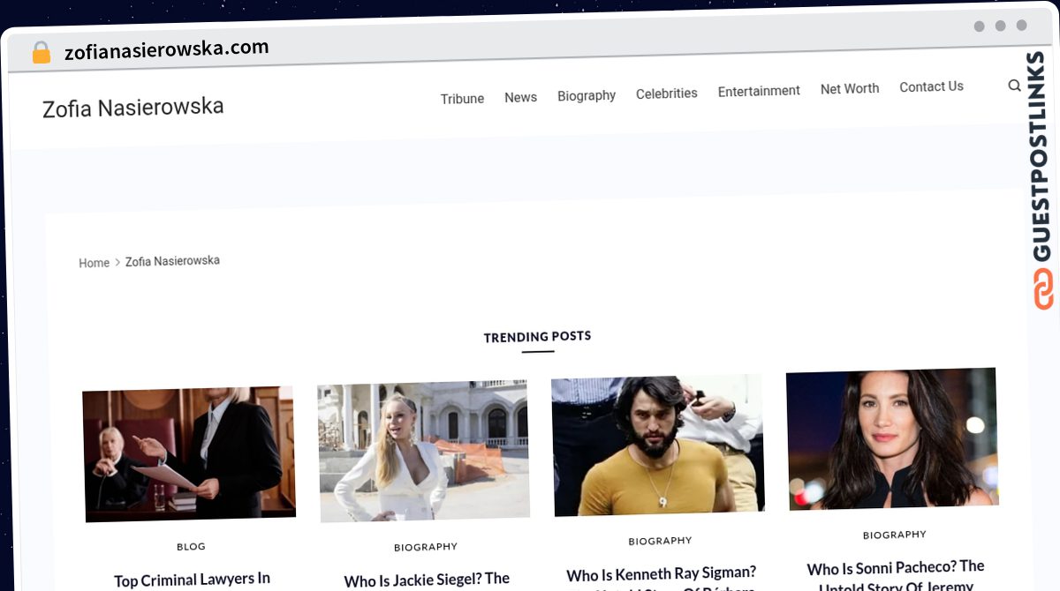Click BIOGRAPHY label above Sonni Pacheco title
Screen dimensions: 1060x591
[x=895, y=535]
